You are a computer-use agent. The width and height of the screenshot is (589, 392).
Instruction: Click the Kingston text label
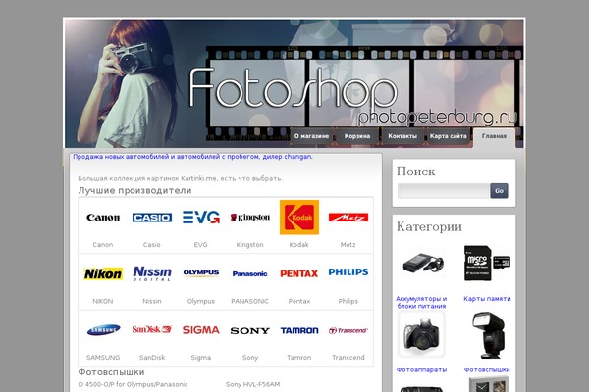click(x=249, y=245)
